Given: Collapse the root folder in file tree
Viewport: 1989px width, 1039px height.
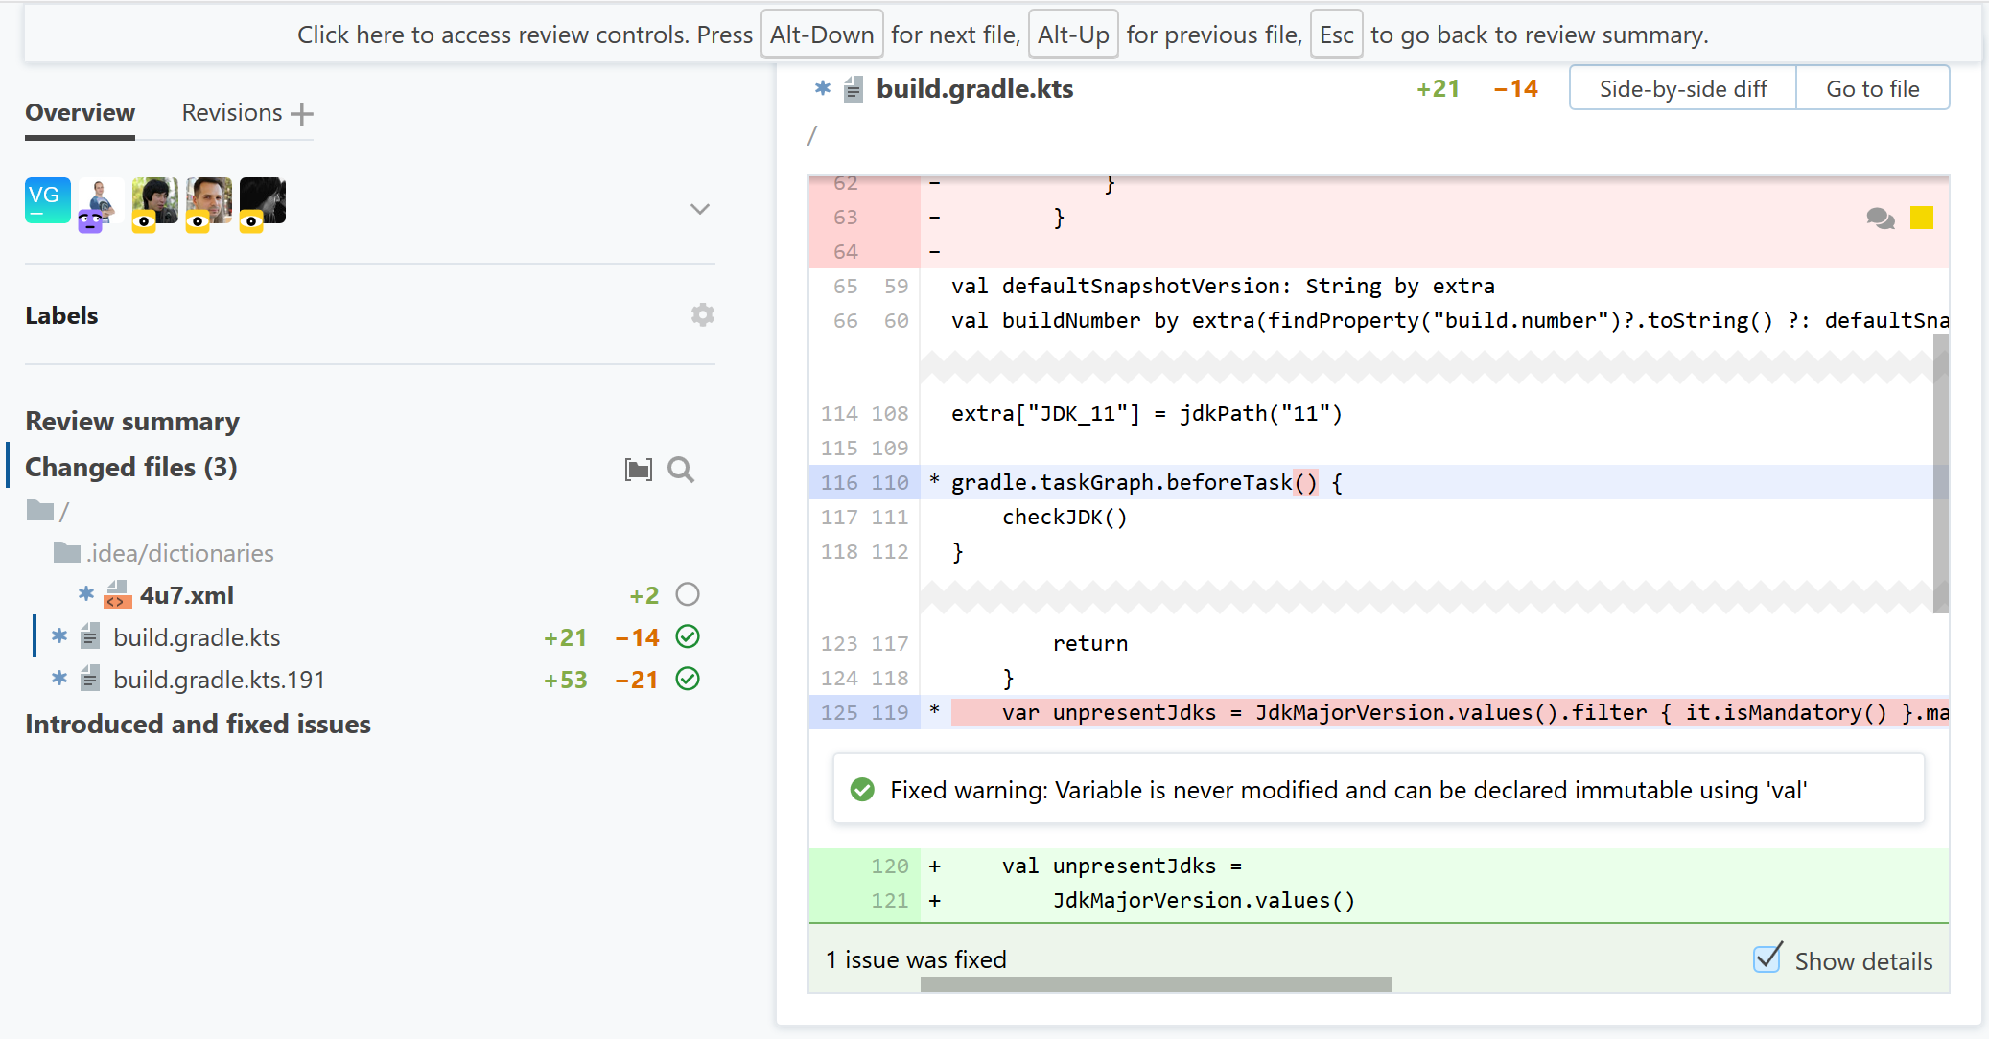Looking at the screenshot, I should [x=40, y=511].
